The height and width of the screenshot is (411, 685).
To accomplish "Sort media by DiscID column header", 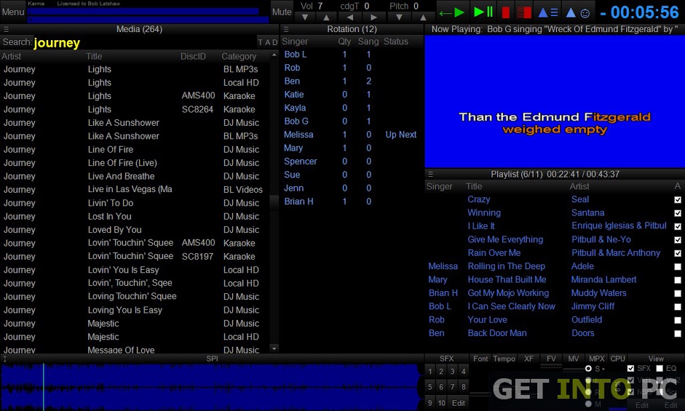I will (x=193, y=56).
